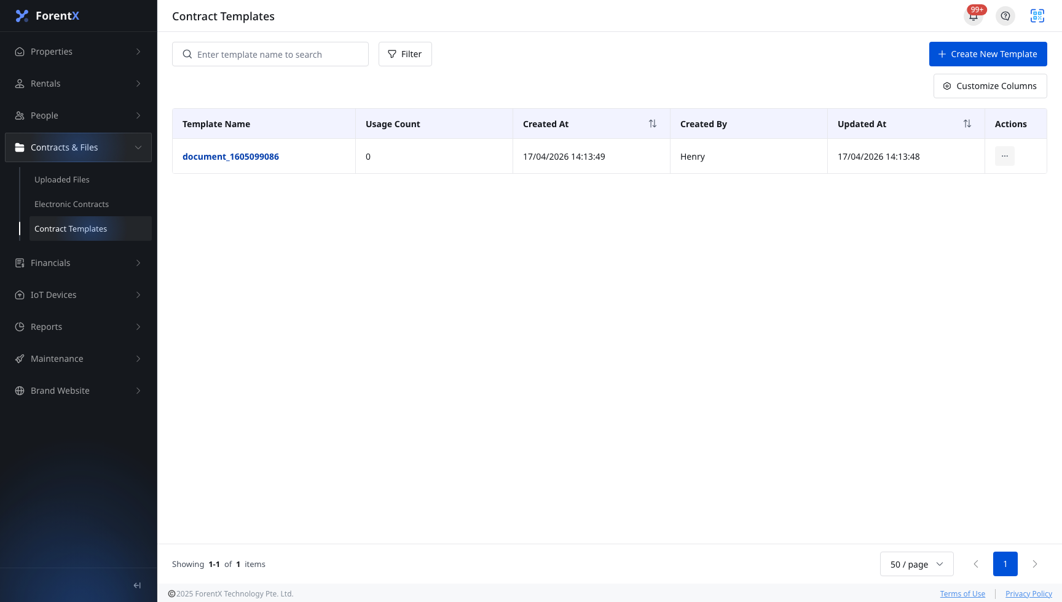Click the Properties house icon in the sidebar

[20, 52]
